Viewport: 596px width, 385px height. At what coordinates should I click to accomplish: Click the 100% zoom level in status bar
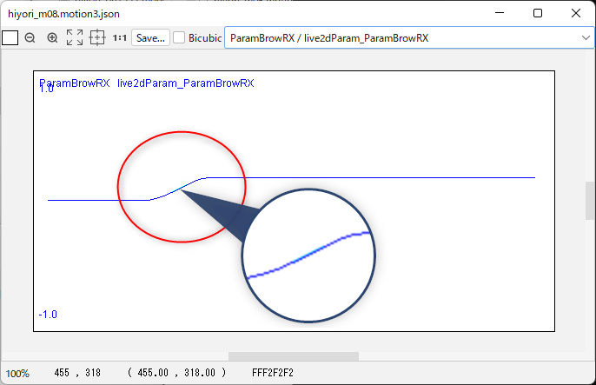click(x=18, y=373)
